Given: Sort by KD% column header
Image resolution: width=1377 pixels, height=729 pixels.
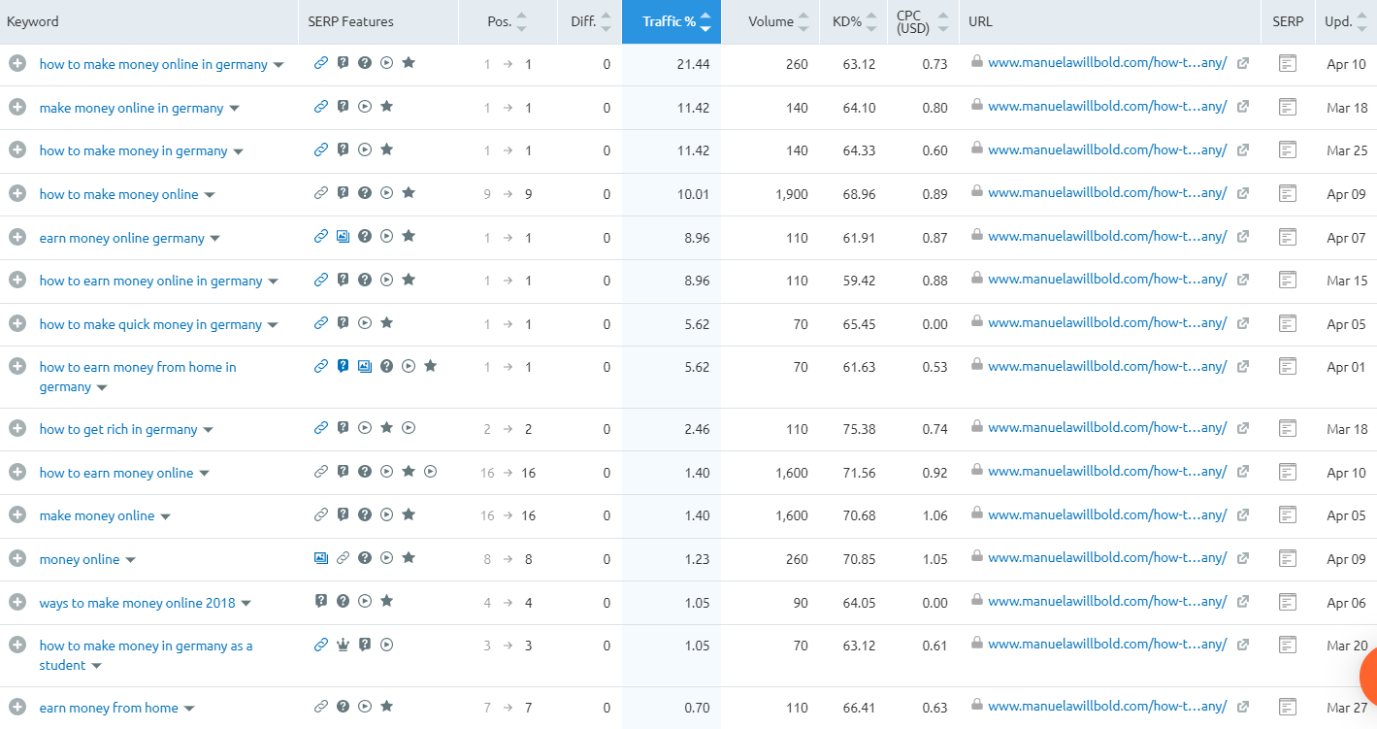Looking at the screenshot, I should (x=847, y=21).
